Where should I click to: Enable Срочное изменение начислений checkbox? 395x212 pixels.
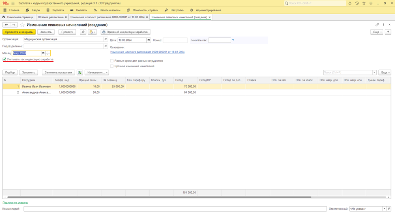pos(112,66)
